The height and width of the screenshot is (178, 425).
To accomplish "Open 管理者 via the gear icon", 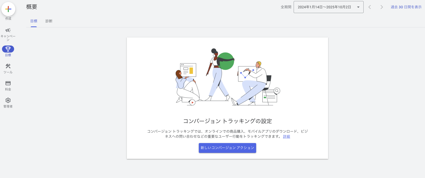I will point(8,100).
